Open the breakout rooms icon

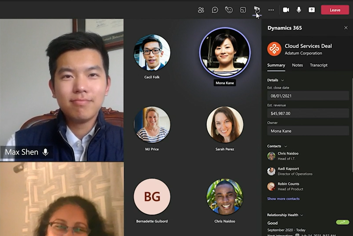(243, 10)
